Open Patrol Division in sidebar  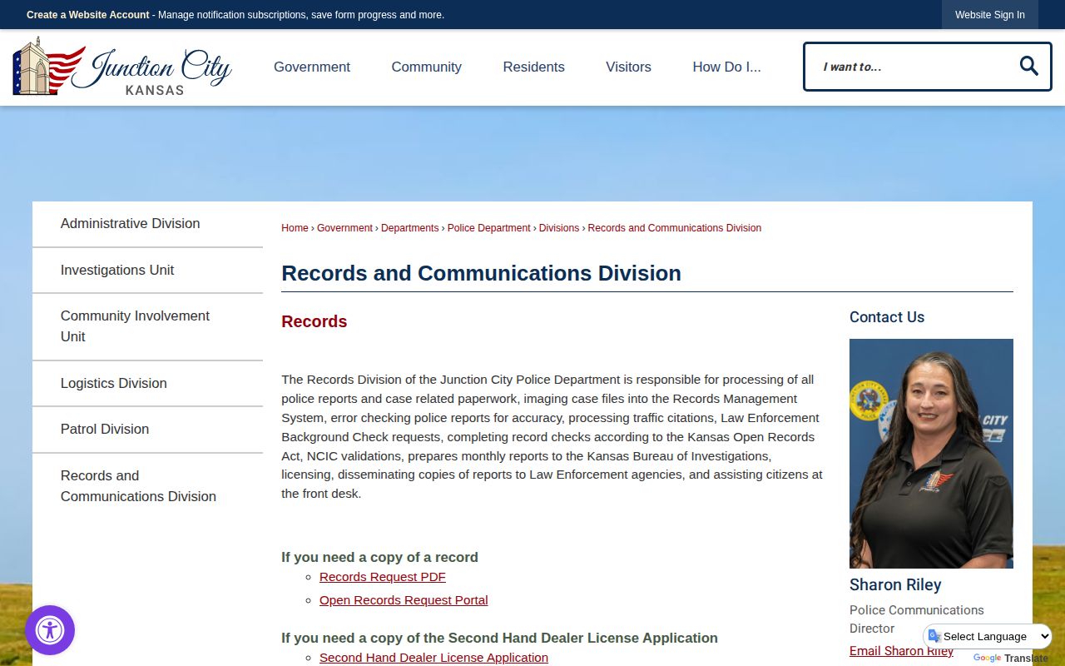(x=147, y=430)
